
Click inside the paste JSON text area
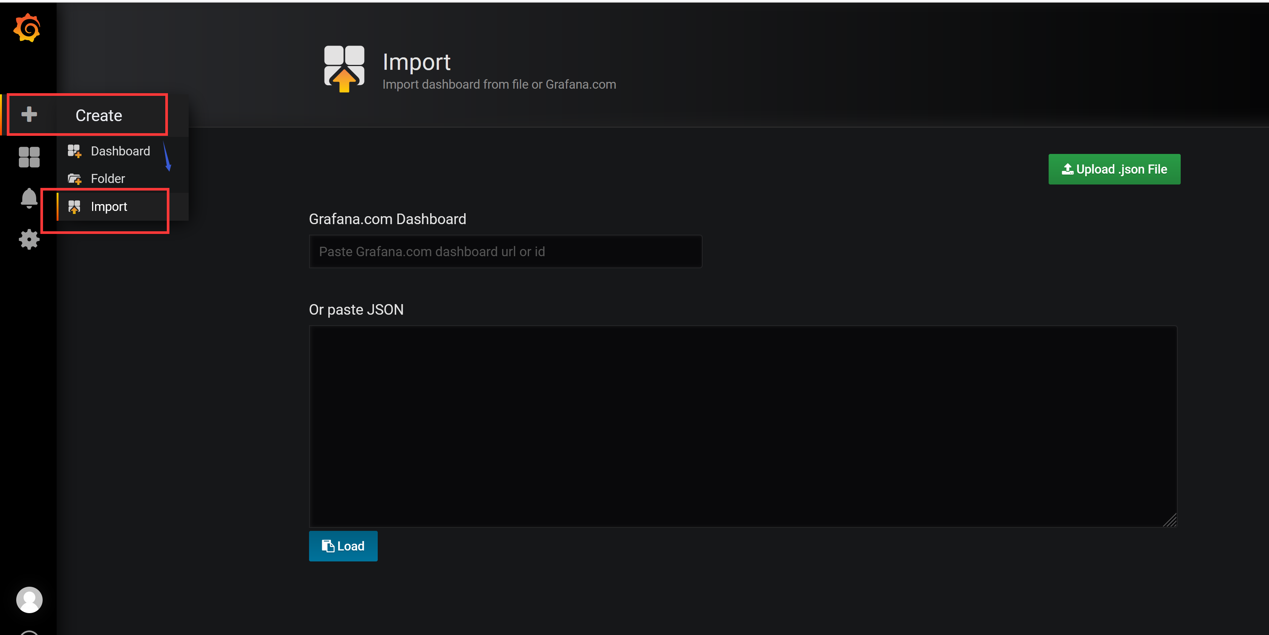[x=742, y=426]
